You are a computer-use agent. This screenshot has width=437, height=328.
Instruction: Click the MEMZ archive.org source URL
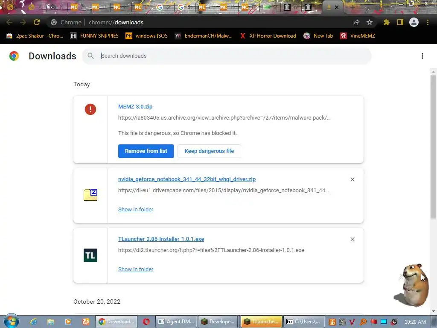[224, 118]
